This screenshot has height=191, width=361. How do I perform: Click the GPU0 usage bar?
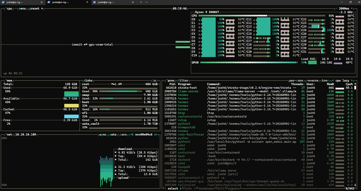coord(249,62)
